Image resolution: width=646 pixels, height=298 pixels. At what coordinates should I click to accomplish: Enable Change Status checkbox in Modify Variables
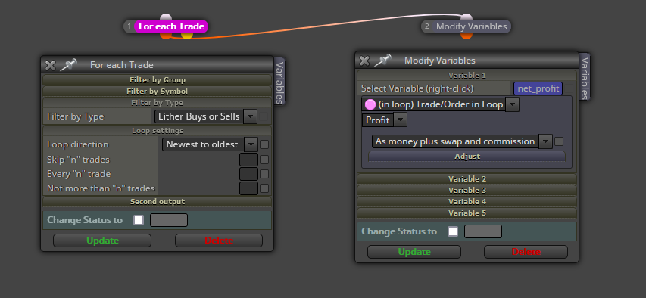pyautogui.click(x=453, y=231)
